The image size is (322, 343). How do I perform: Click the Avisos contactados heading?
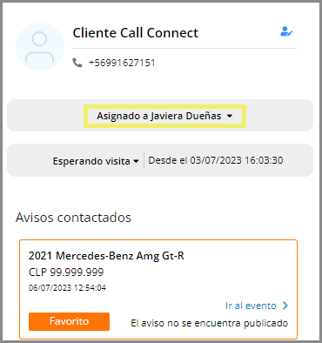(x=73, y=218)
